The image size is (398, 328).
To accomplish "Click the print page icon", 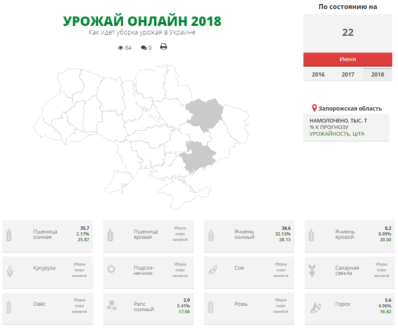I will [x=164, y=46].
